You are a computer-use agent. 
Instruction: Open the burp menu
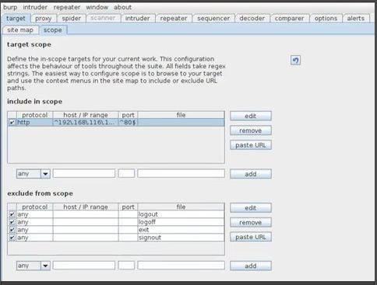tap(10, 7)
